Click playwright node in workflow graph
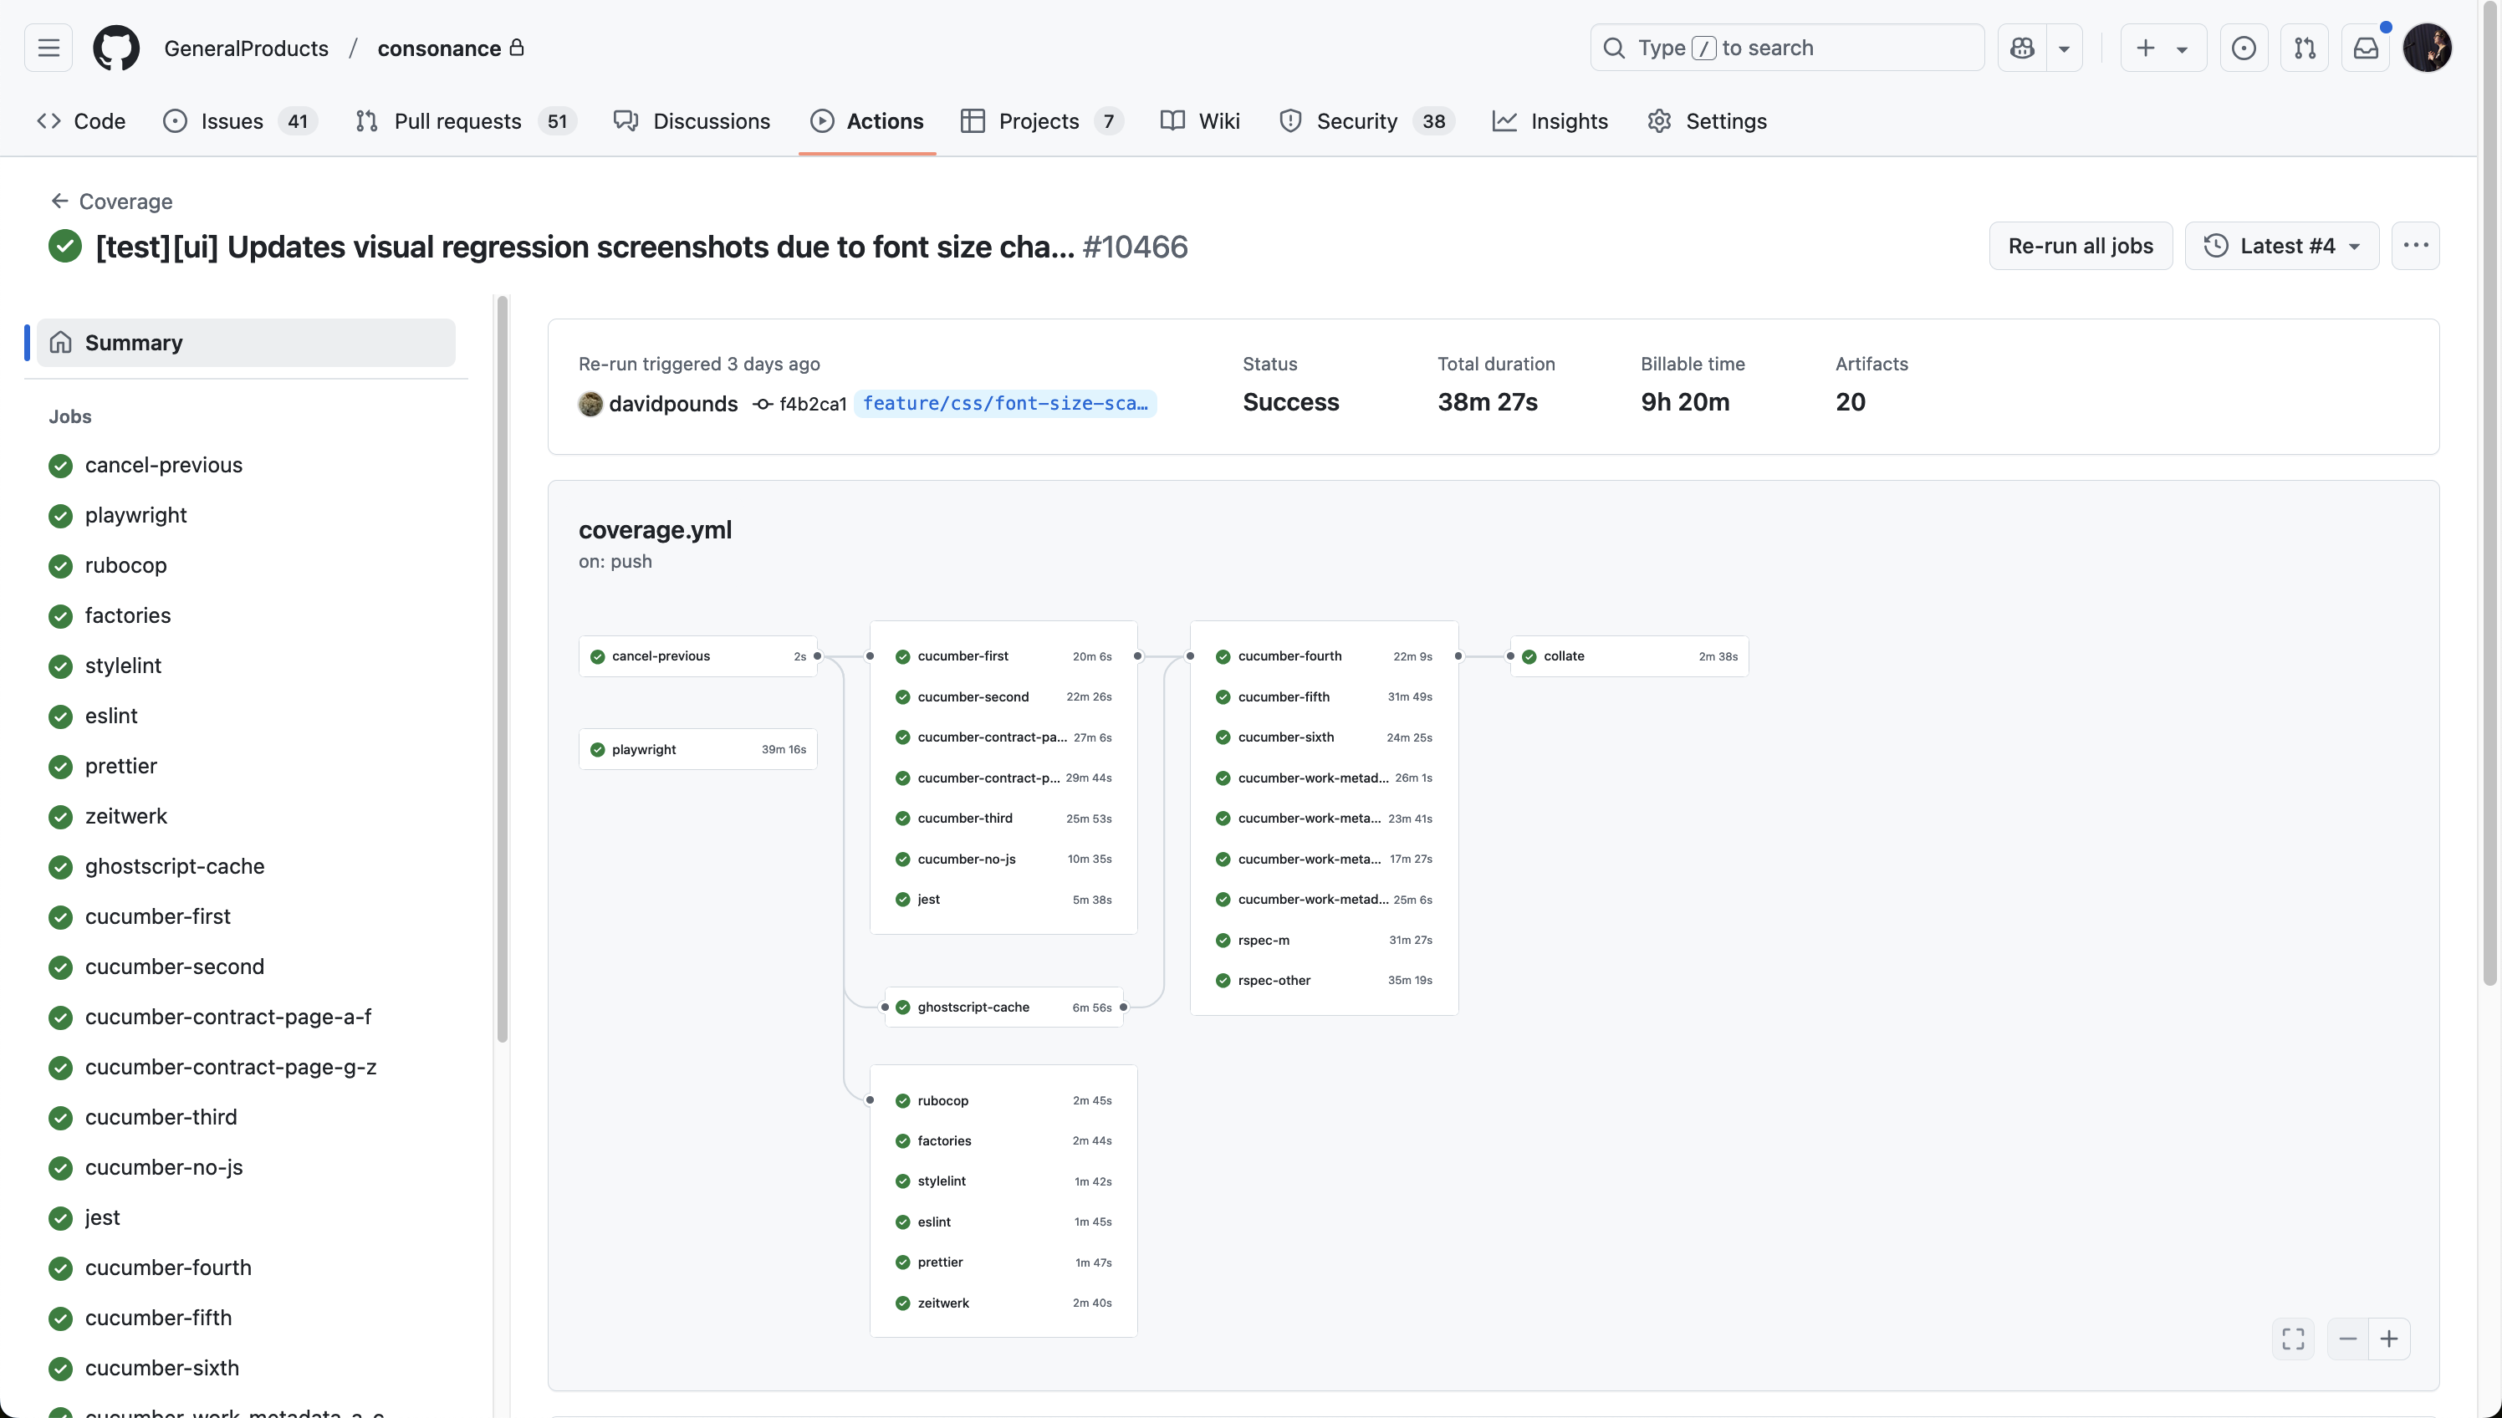Image resolution: width=2502 pixels, height=1418 pixels. pyautogui.click(x=698, y=750)
